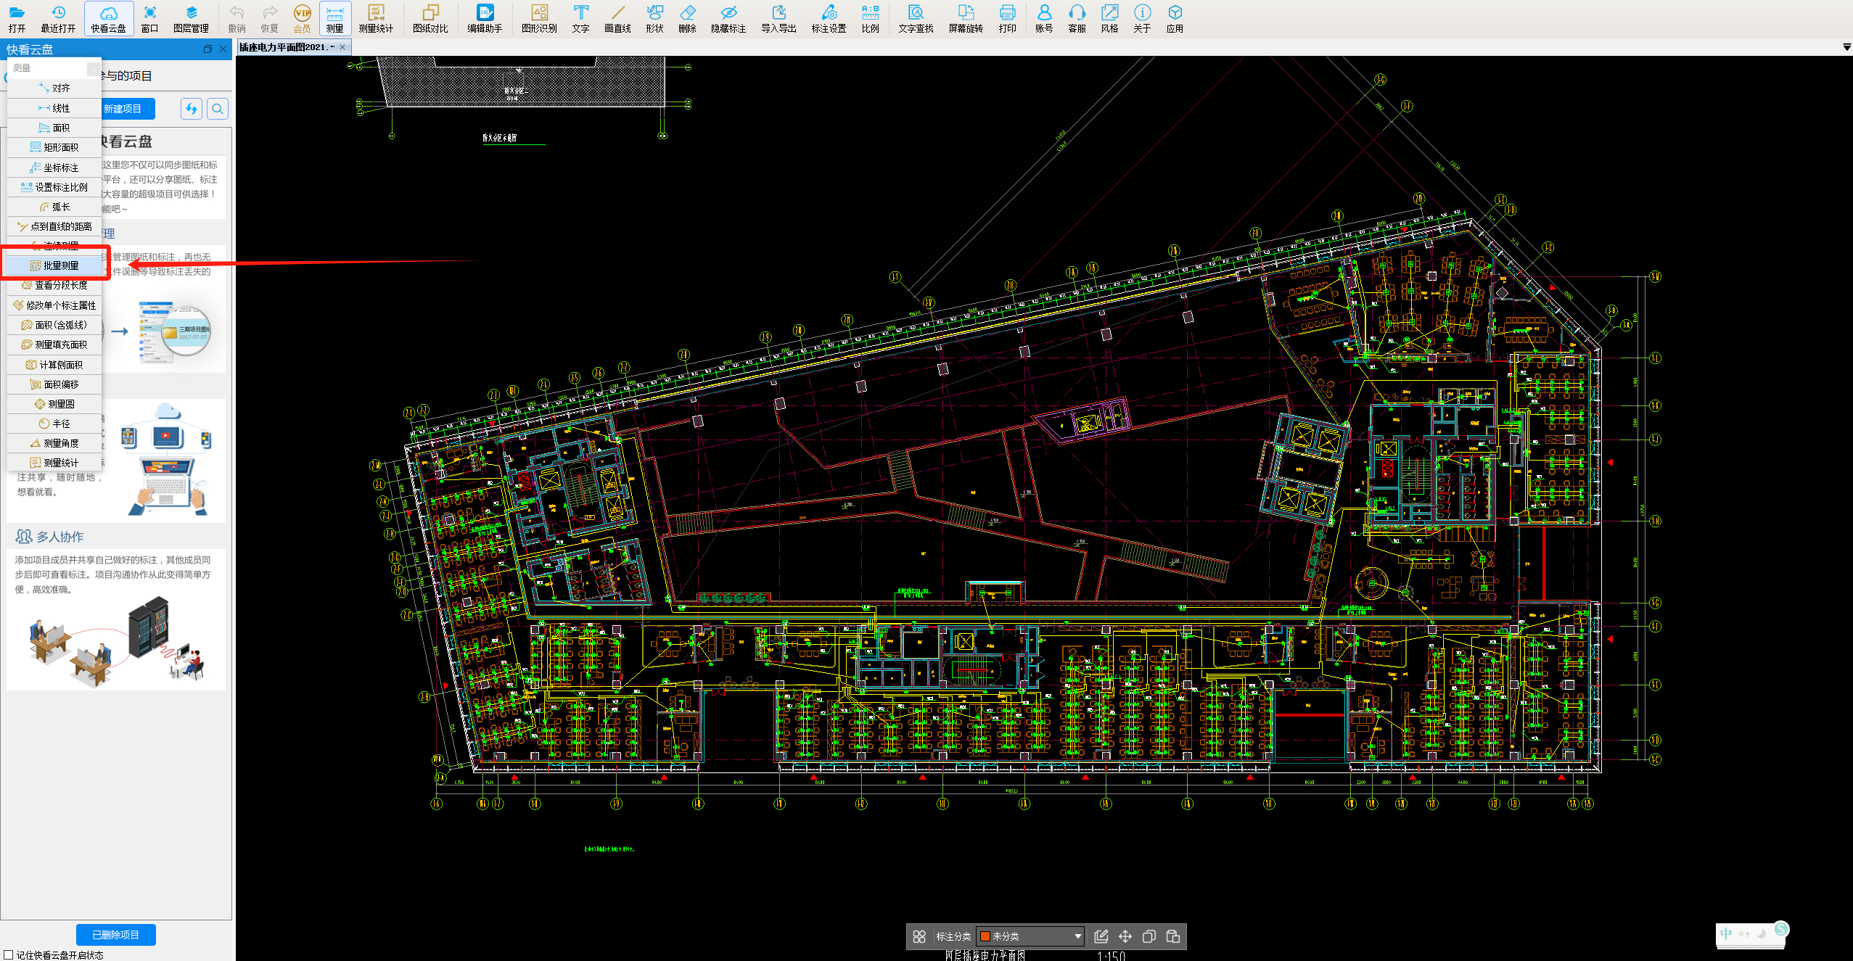Image resolution: width=1853 pixels, height=961 pixels.
Task: Open the 应用 apps menu
Action: (1175, 19)
